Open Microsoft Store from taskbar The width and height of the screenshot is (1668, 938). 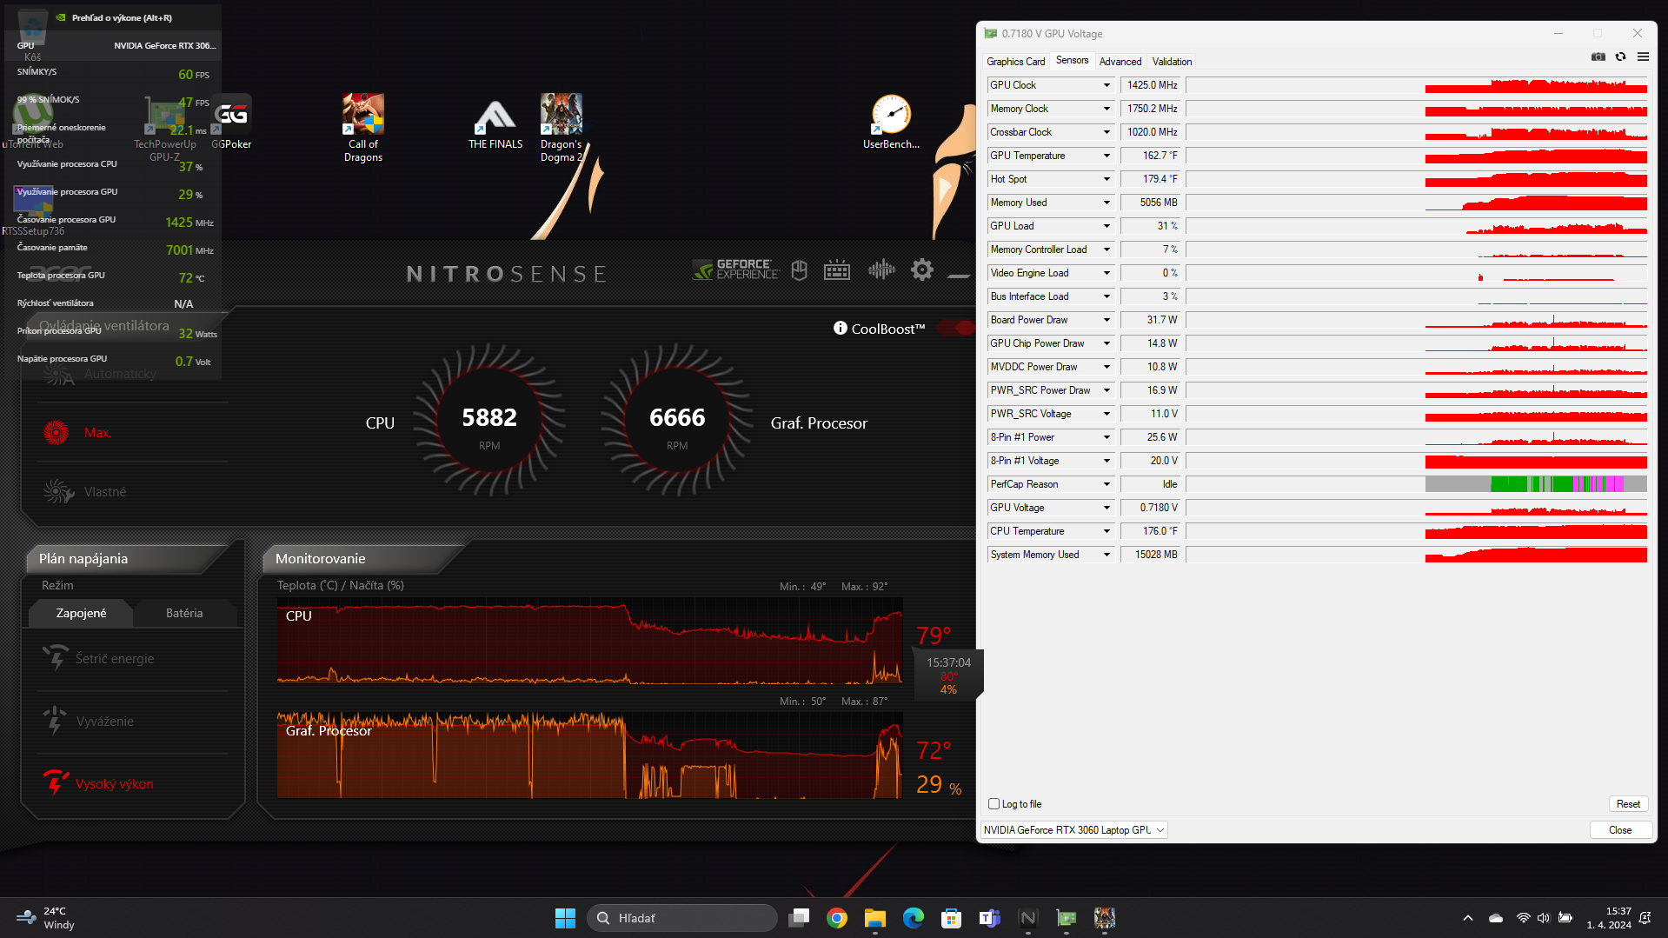point(951,918)
